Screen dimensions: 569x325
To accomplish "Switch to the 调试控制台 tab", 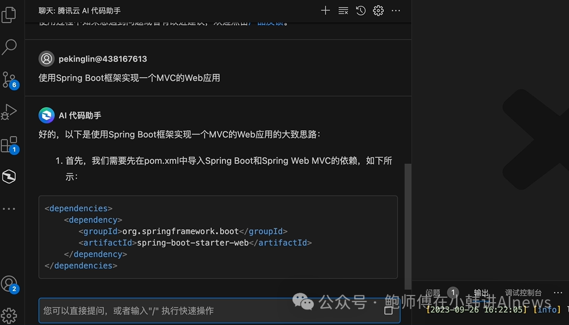I will point(523,293).
